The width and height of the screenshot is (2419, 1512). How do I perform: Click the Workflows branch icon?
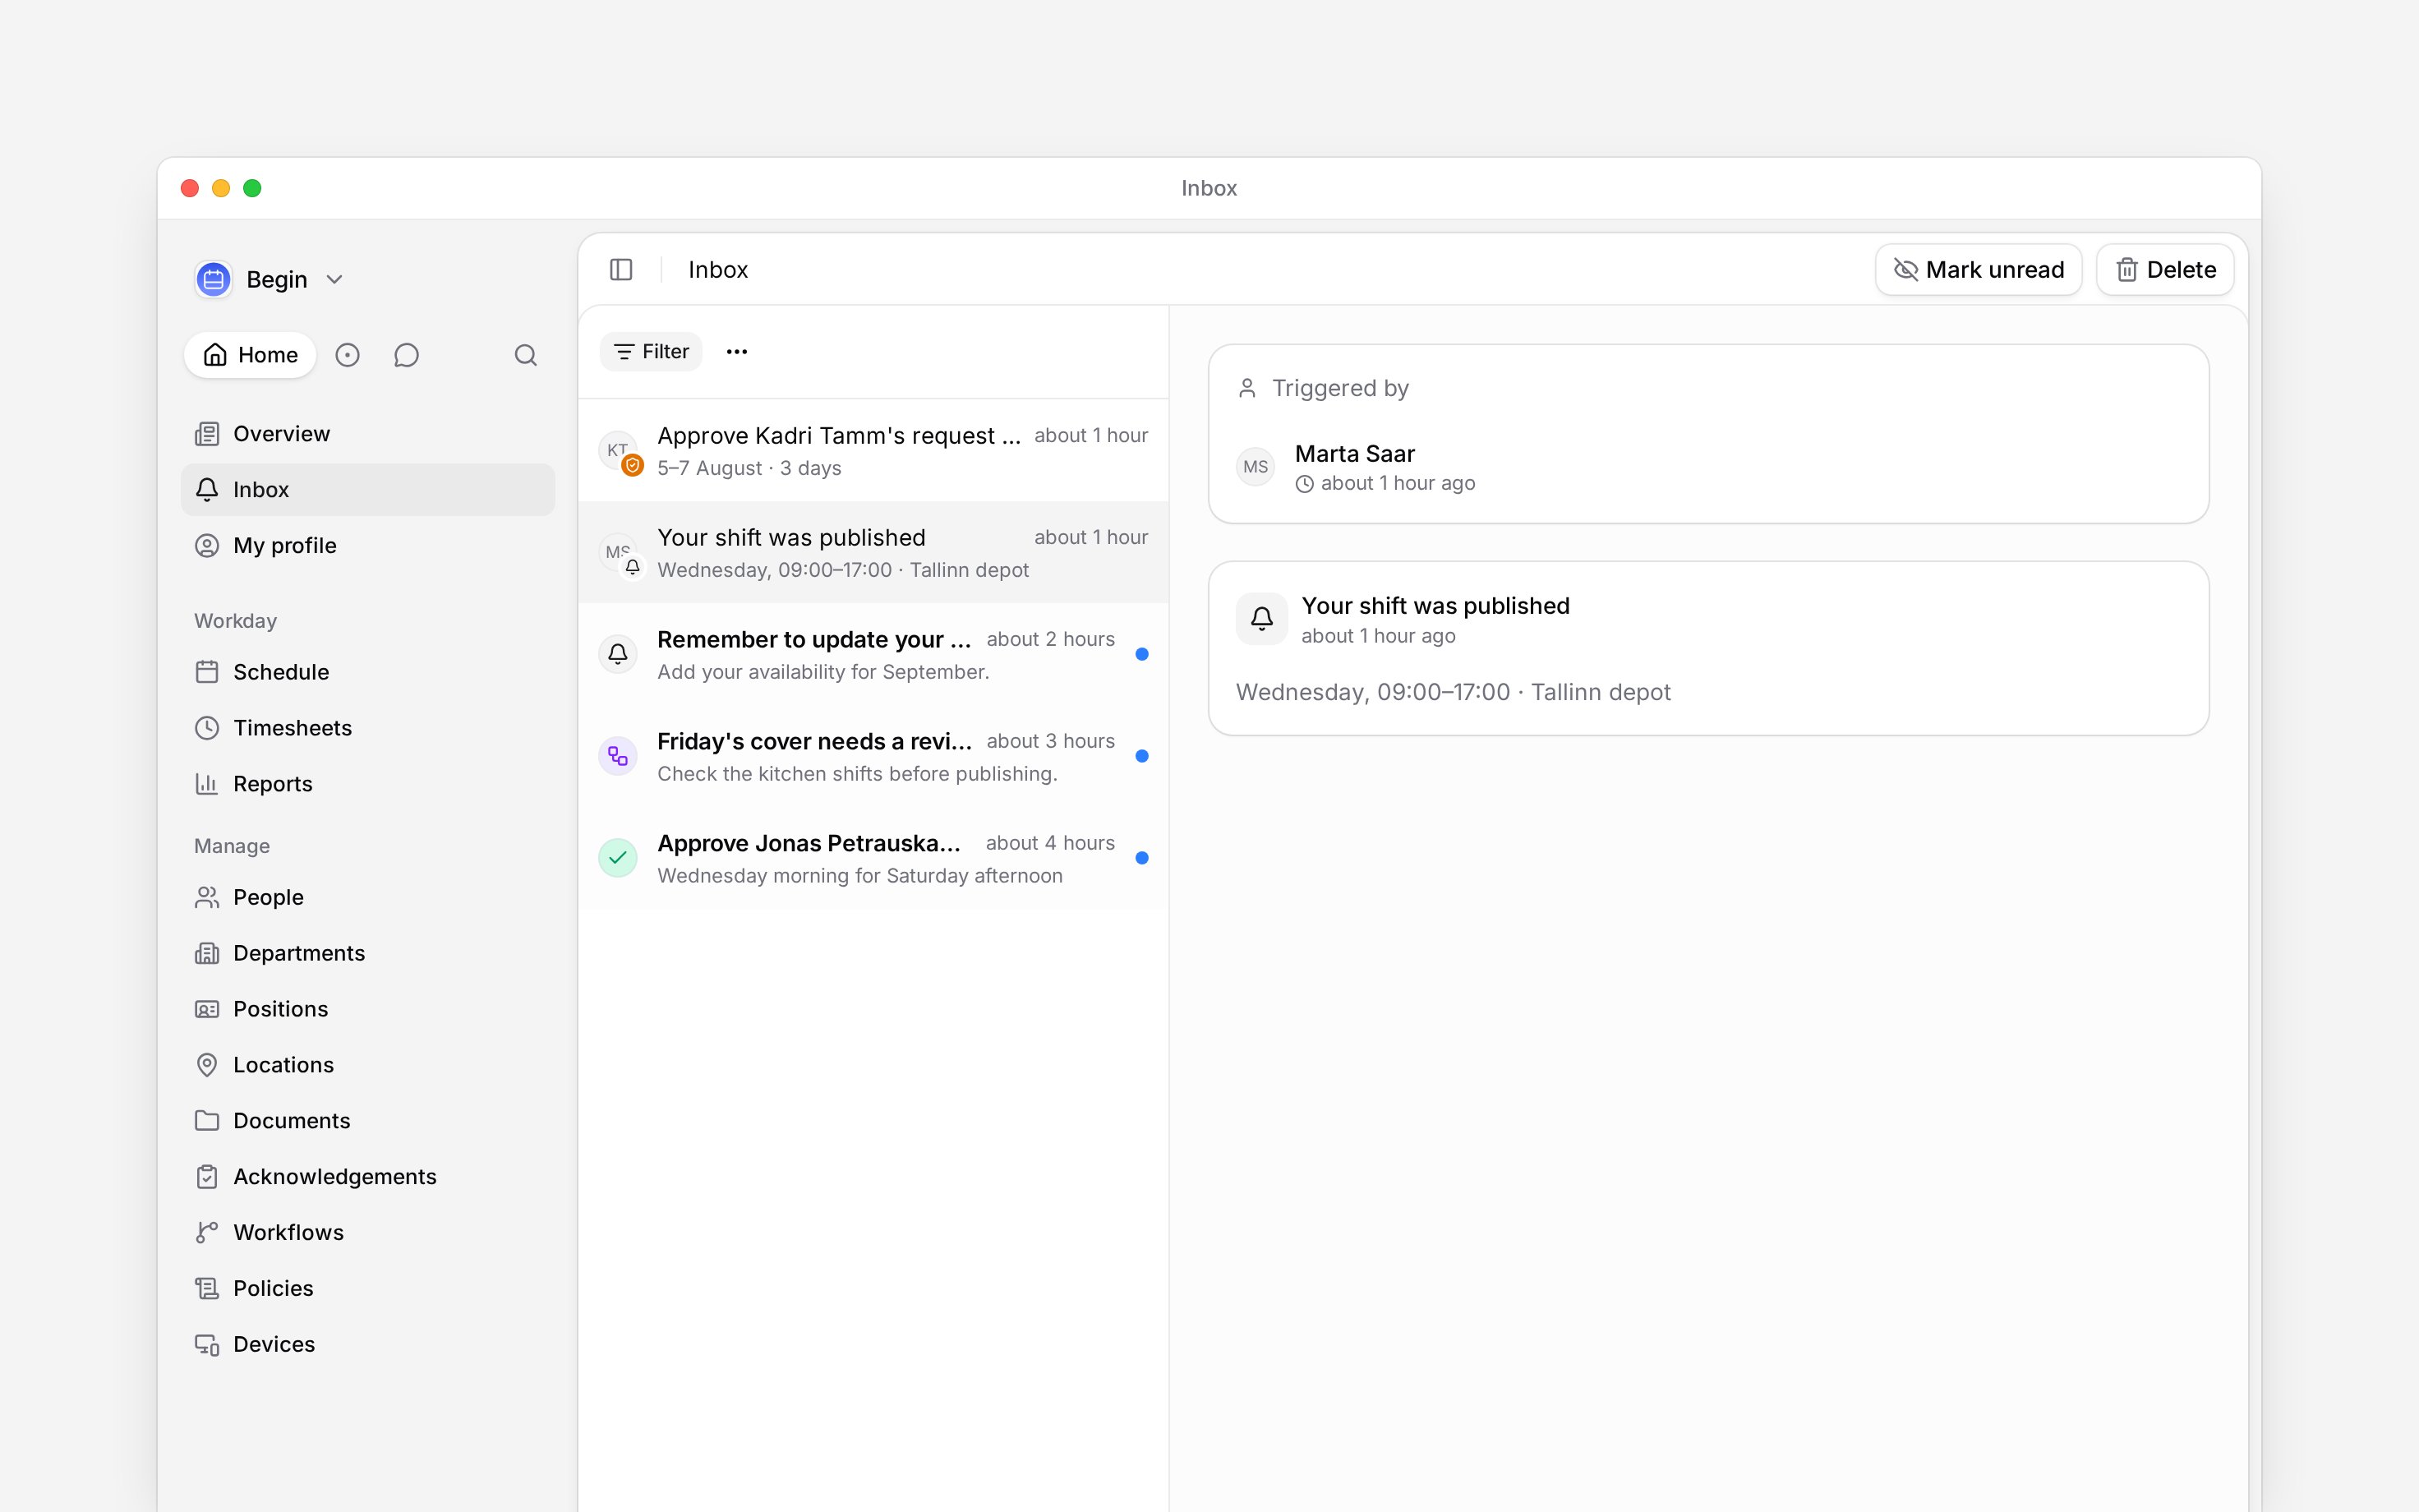click(207, 1233)
